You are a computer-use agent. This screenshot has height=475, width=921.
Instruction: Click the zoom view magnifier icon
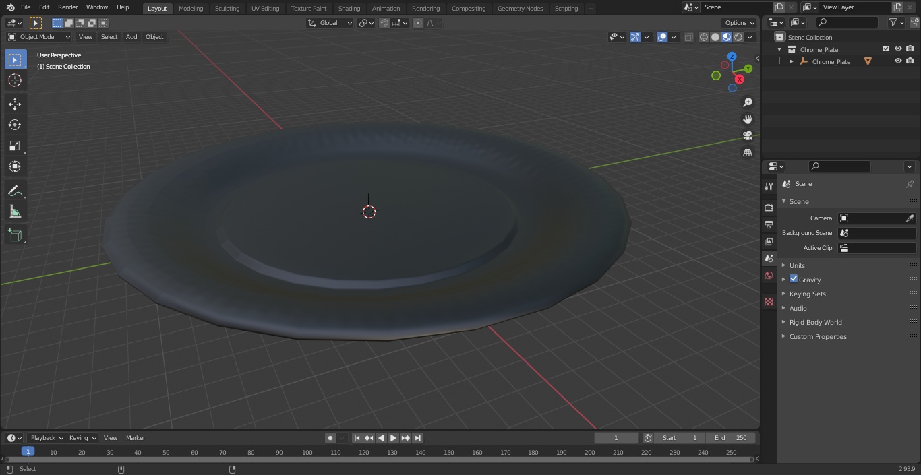pyautogui.click(x=747, y=102)
